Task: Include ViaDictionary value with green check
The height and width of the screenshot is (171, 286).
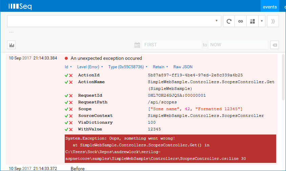Action: click(66, 123)
